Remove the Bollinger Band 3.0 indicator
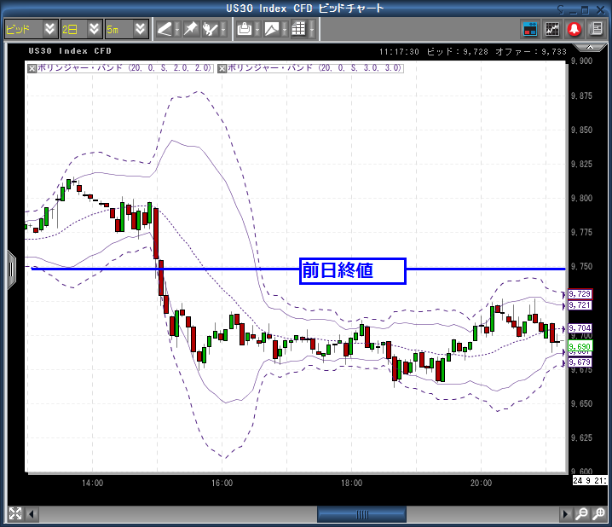Screen dimensions: 612x527 coord(224,67)
